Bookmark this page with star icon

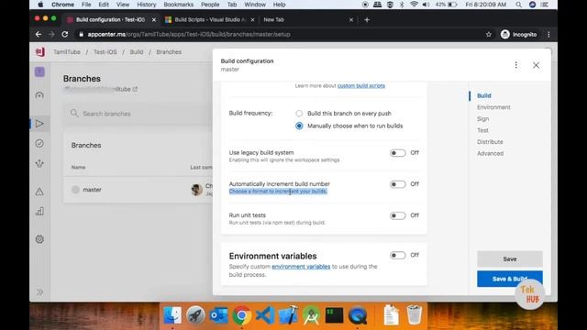pyautogui.click(x=489, y=35)
